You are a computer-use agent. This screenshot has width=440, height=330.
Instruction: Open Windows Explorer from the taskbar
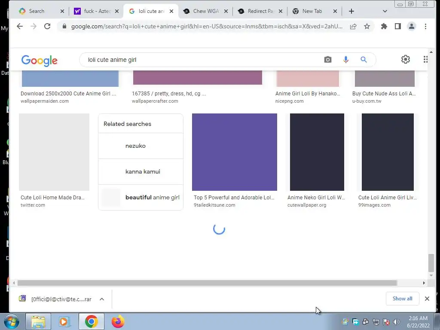pyautogui.click(x=38, y=321)
